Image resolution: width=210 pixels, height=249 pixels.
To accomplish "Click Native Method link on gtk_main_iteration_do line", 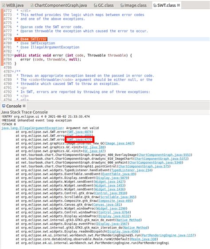I will 136,228.
